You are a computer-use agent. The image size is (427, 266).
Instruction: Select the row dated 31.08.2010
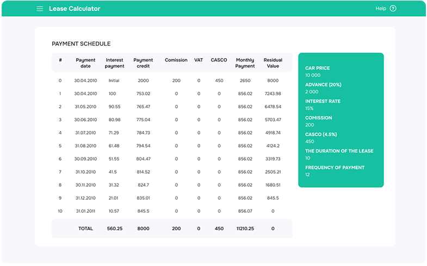[86, 146]
